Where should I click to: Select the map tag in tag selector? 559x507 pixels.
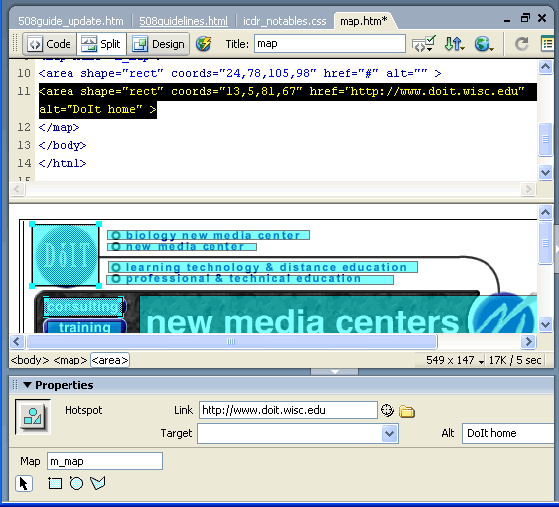(x=70, y=360)
